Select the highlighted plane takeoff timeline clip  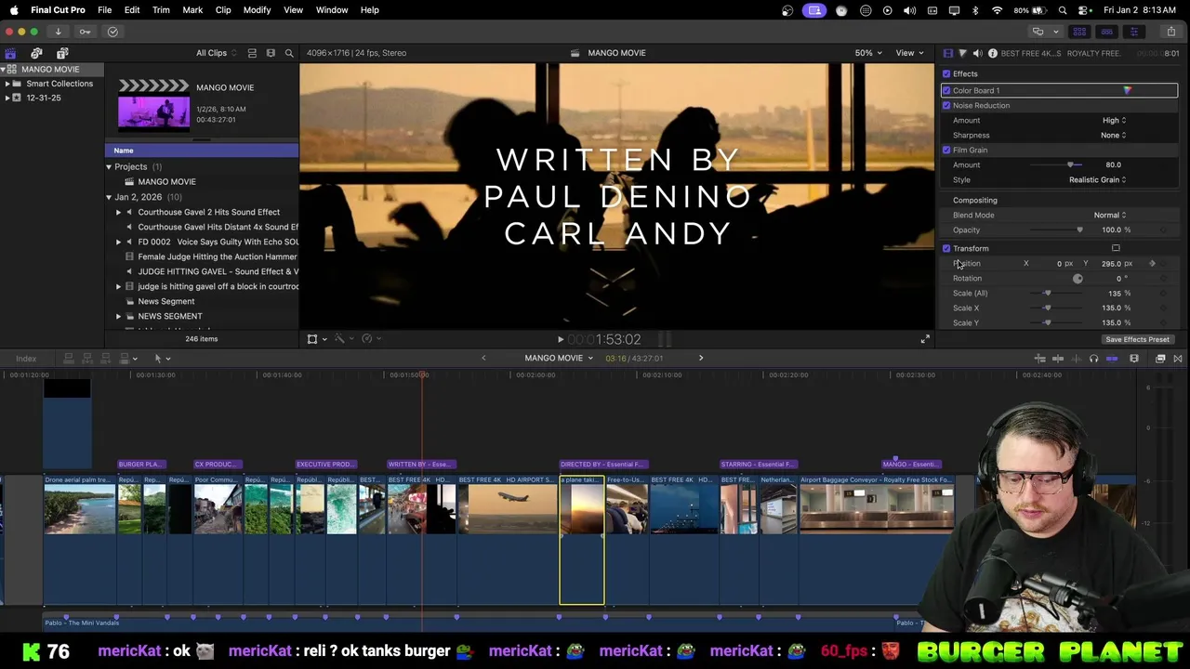tap(582, 540)
